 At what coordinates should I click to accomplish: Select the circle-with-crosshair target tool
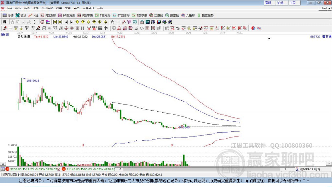pyautogui.click(x=66, y=28)
